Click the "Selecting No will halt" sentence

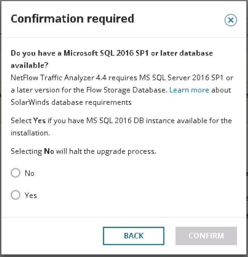coord(83,151)
